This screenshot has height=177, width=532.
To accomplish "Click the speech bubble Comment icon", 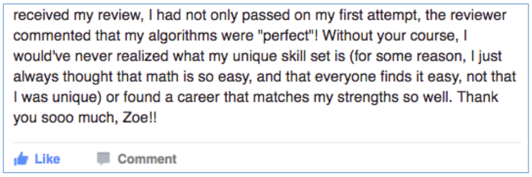I will [103, 159].
